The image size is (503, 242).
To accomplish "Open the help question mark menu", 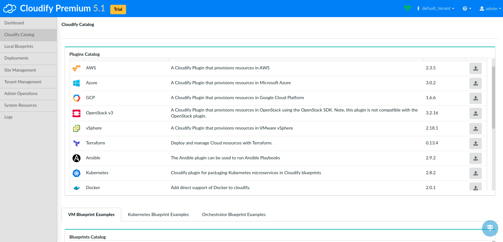I will click(x=467, y=9).
